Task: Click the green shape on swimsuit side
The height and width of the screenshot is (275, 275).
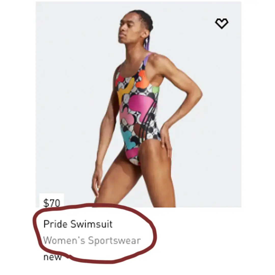Action: point(156,89)
